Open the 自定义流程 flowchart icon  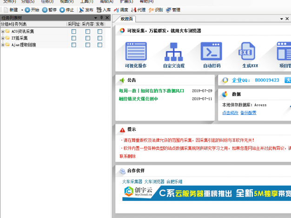tap(174, 51)
